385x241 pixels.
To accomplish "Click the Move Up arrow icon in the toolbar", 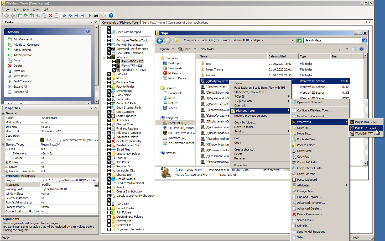I will coord(64,15).
